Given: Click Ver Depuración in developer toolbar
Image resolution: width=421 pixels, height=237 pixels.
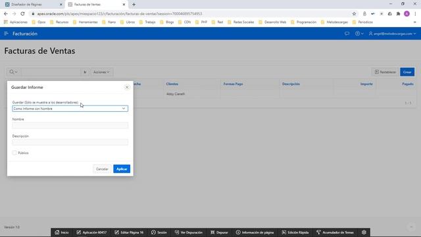Looking at the screenshot, I should coord(189,232).
